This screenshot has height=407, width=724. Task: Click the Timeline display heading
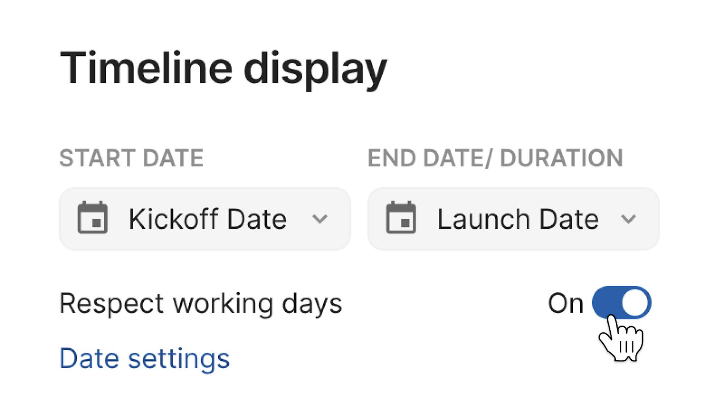coord(223,69)
